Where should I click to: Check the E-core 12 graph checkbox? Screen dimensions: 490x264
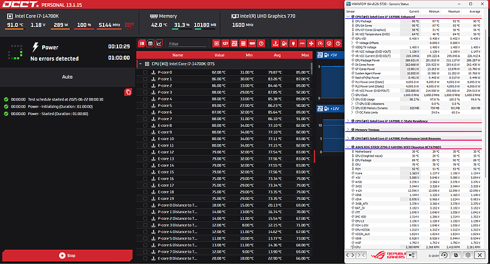tap(145, 152)
